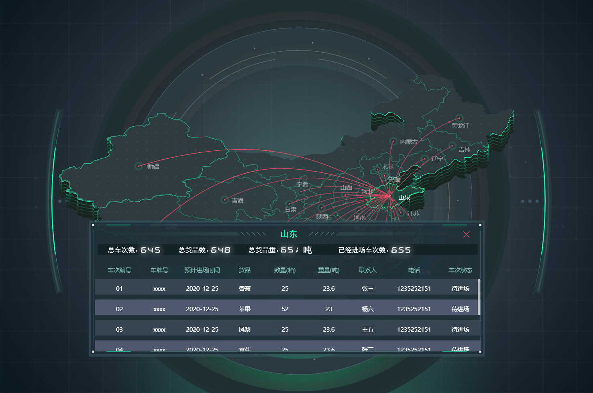The width and height of the screenshot is (593, 393).
Task: Click the 江苏 map marker
Action: coord(401,213)
